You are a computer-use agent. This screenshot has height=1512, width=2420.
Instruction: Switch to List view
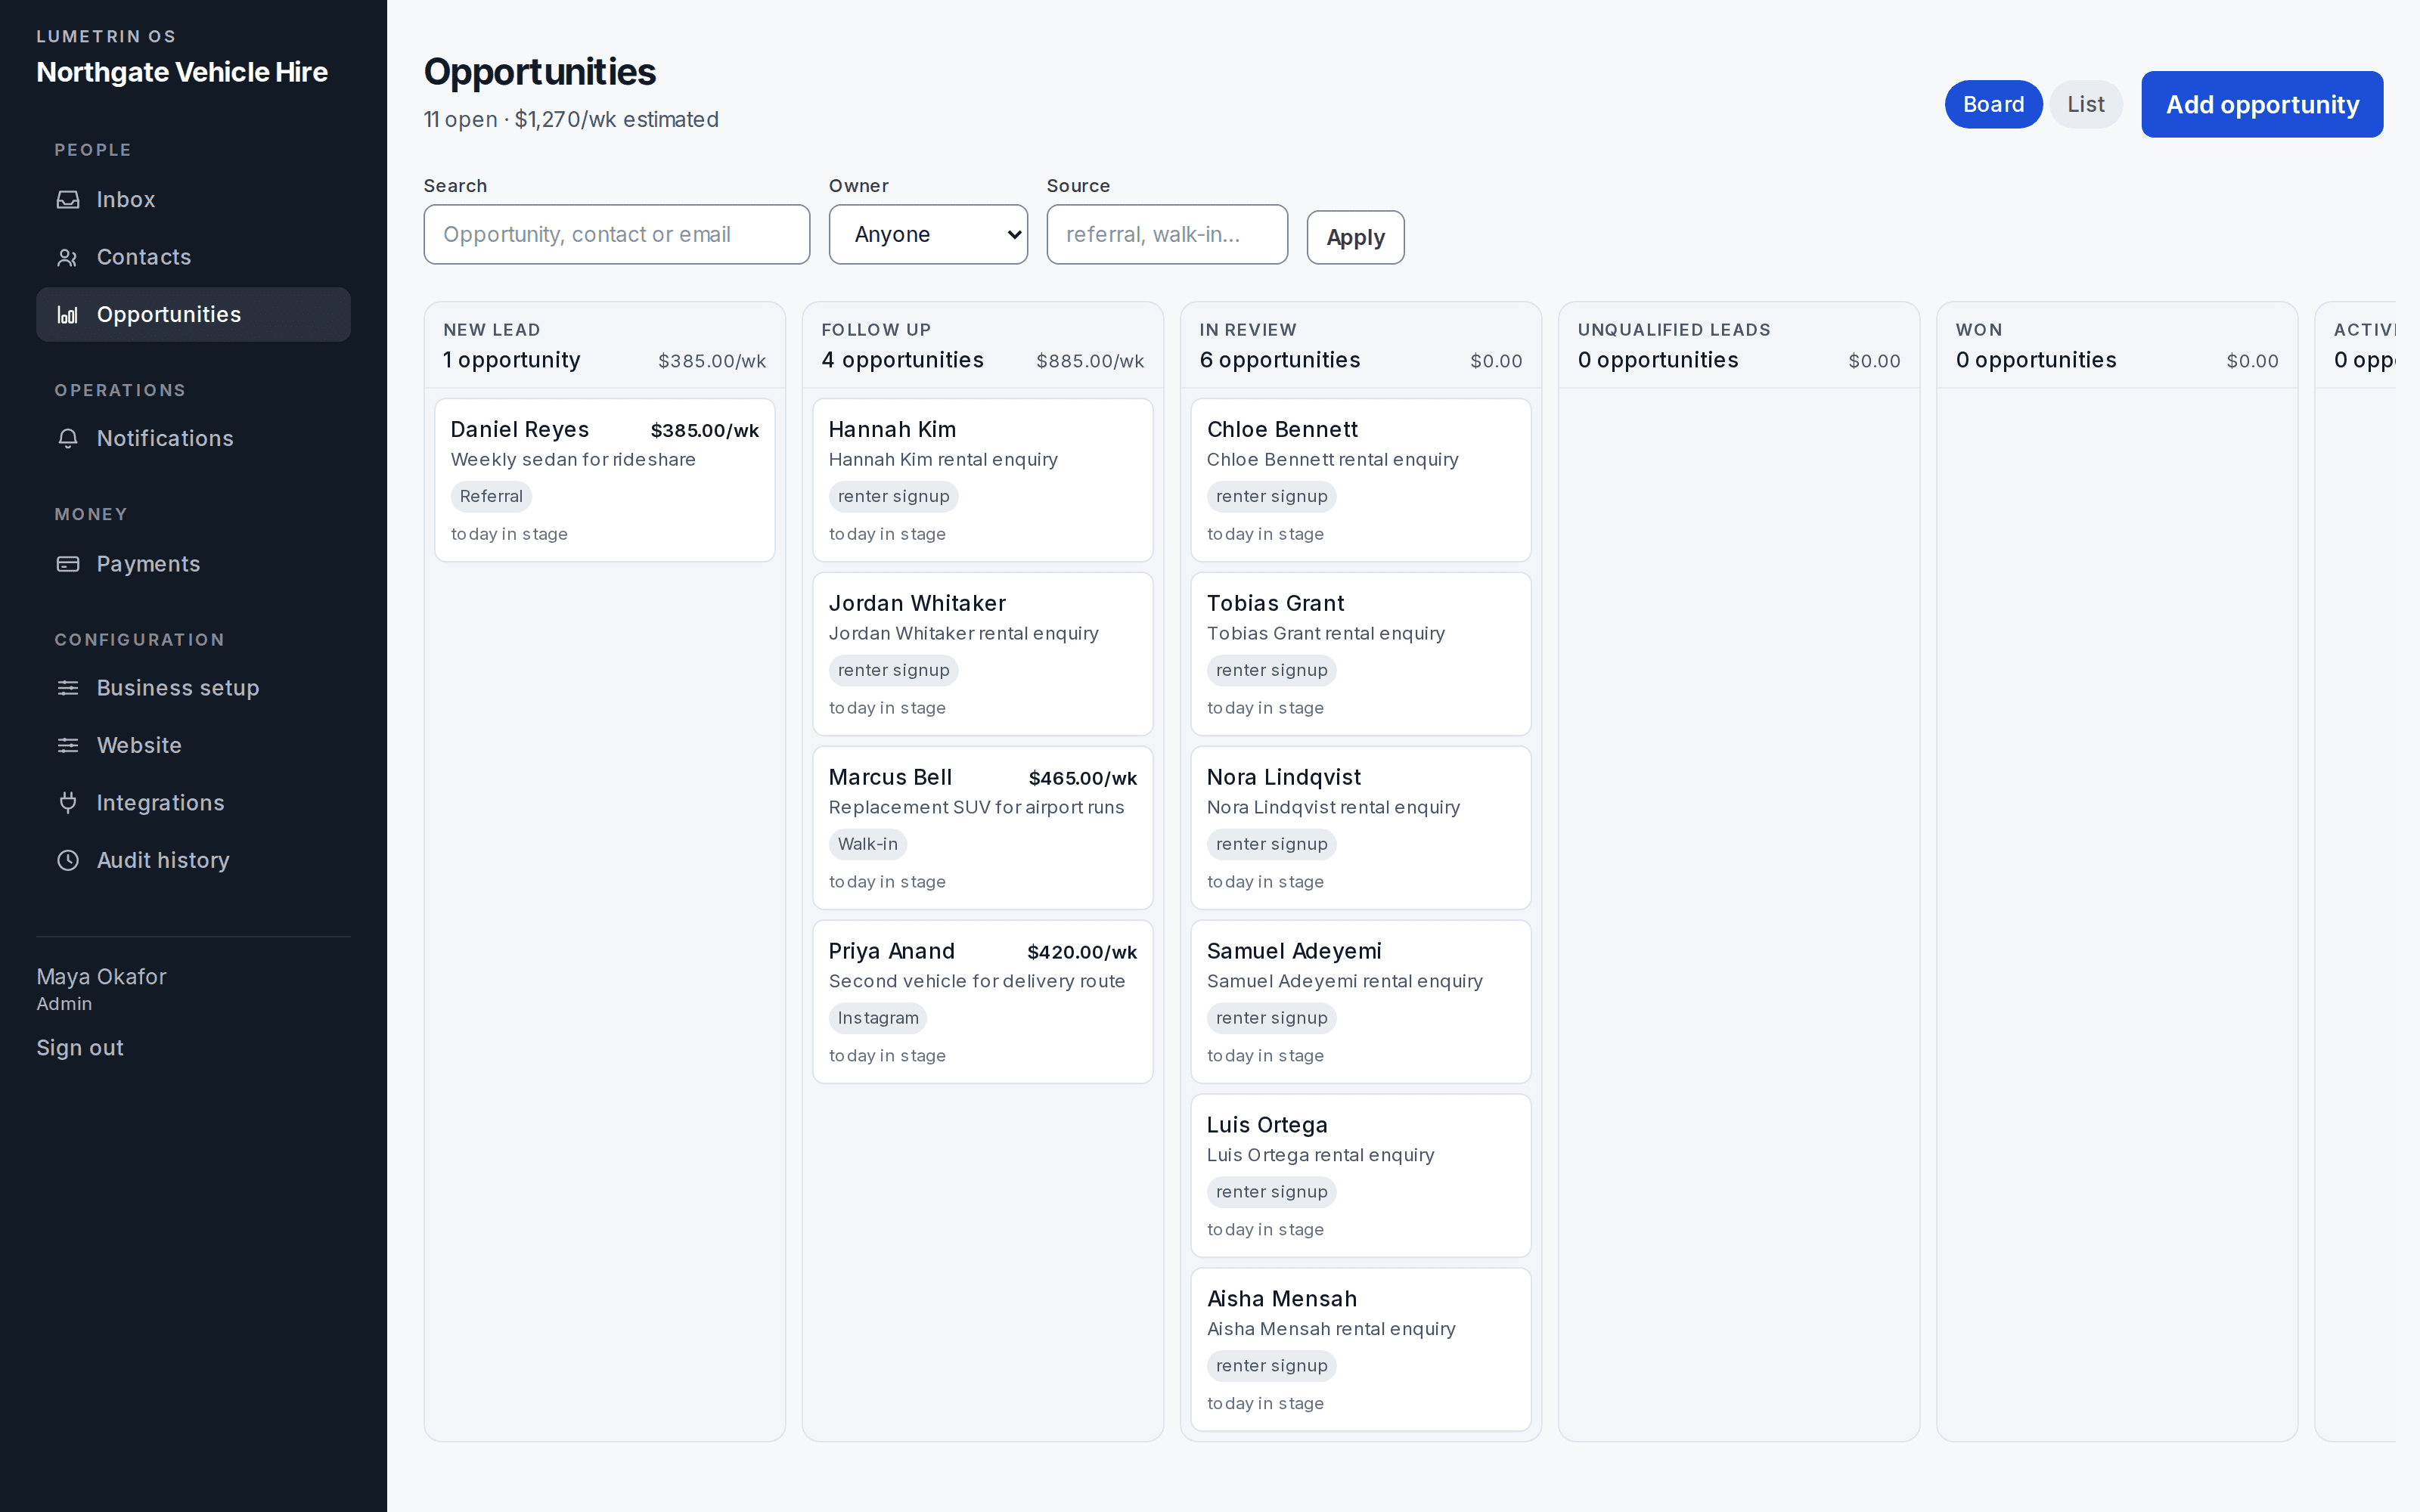[2086, 104]
